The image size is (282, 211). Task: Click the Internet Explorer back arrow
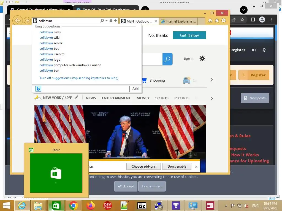17,21
